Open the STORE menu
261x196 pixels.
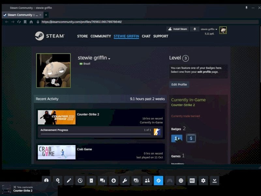[x=83, y=36]
